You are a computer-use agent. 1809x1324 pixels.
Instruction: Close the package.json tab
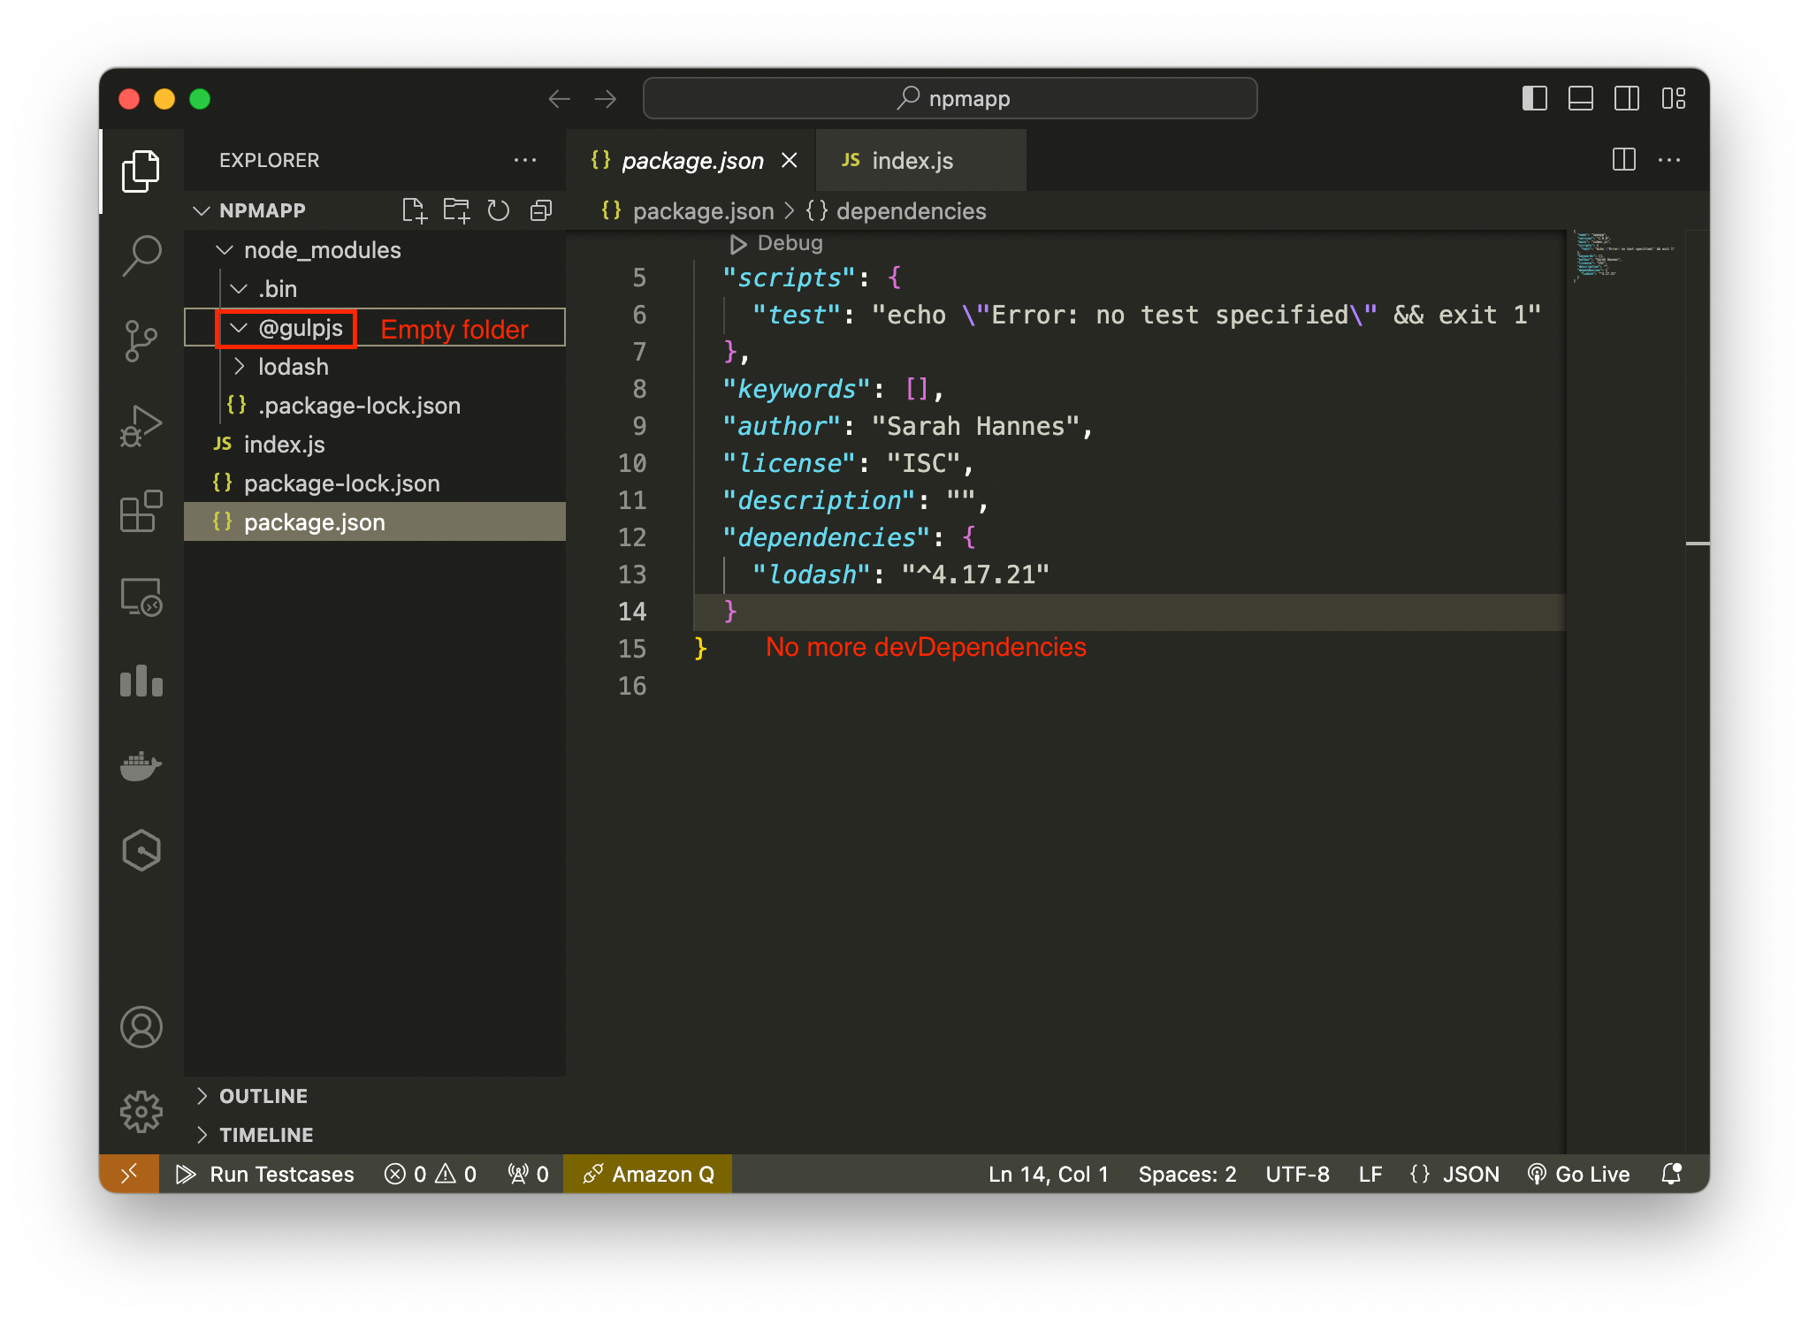pyautogui.click(x=790, y=160)
